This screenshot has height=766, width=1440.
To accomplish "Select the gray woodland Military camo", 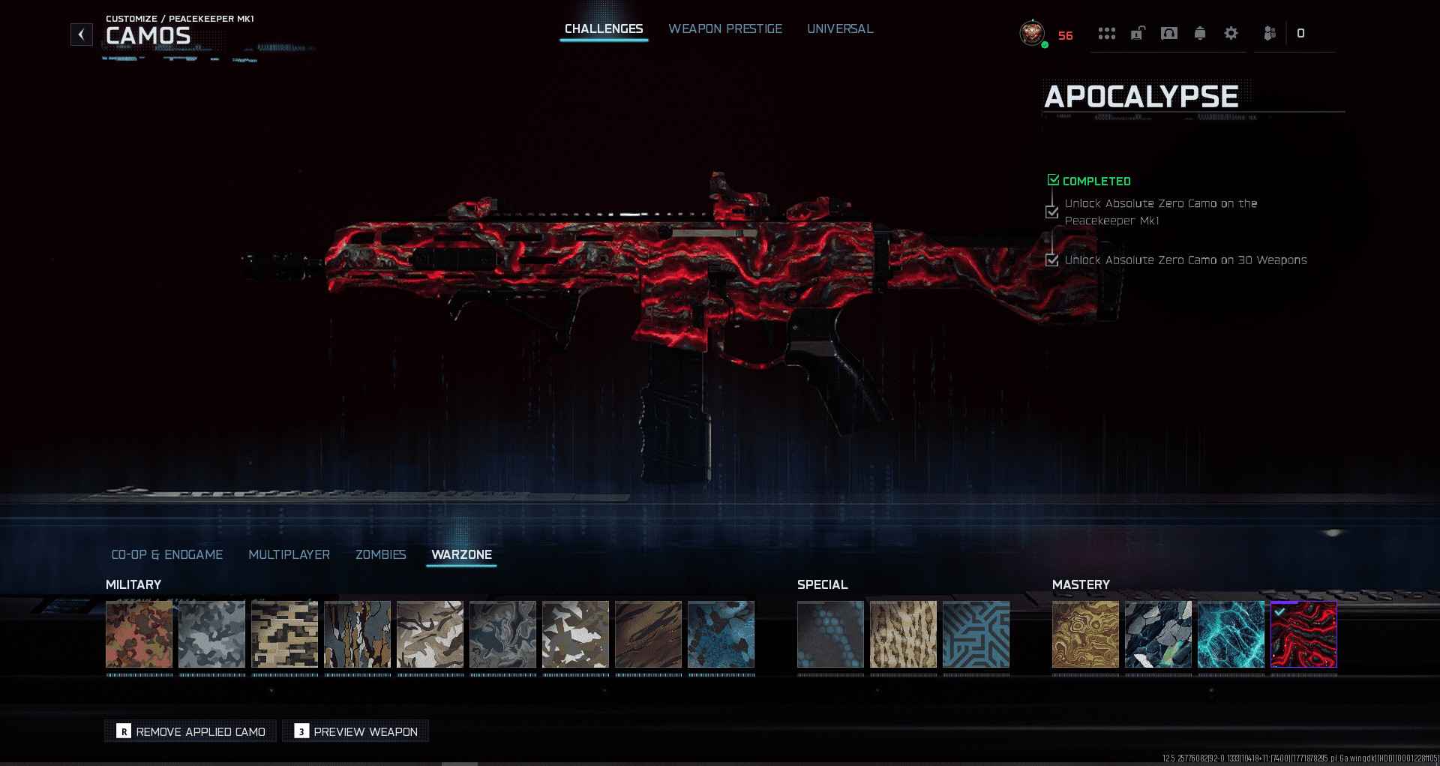I will pos(211,635).
